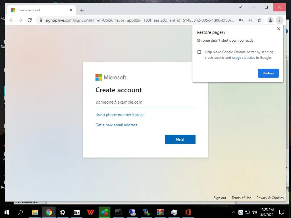Screen dimensions: 291x218
Task: Open network status tray icon
Action: click(248, 212)
